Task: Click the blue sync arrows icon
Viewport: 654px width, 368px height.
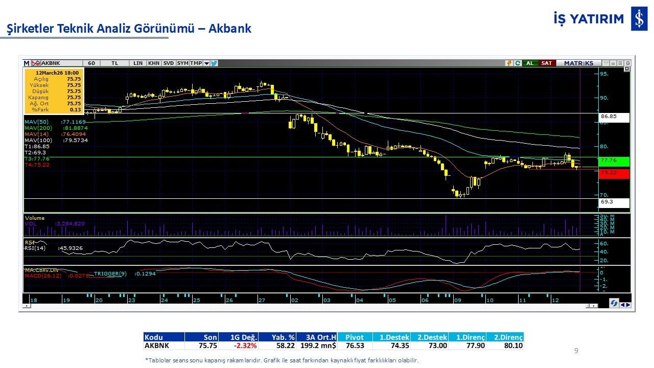Action: (x=614, y=304)
